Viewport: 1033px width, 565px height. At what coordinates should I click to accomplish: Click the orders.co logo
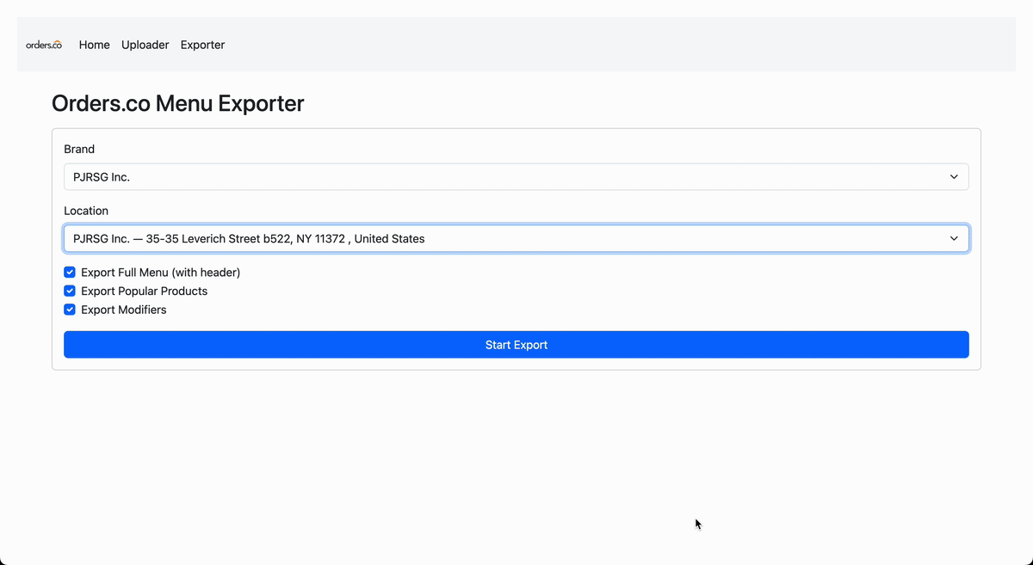point(43,44)
